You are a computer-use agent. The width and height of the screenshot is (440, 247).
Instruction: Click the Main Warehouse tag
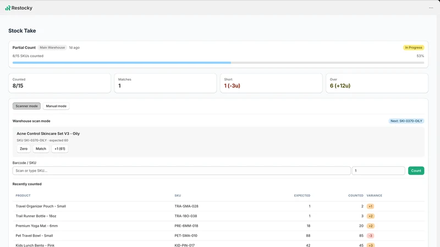click(52, 48)
